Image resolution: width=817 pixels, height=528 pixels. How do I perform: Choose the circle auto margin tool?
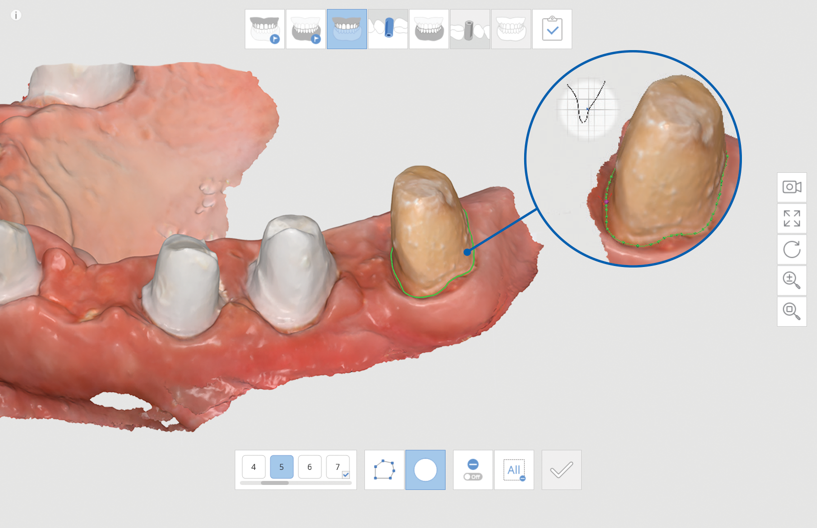[425, 470]
